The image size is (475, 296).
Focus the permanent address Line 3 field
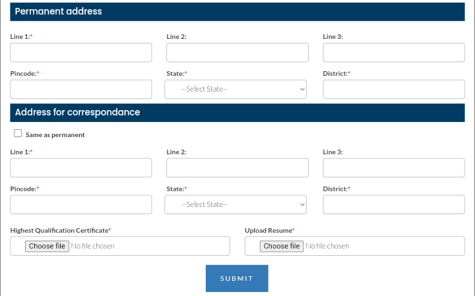(x=394, y=53)
